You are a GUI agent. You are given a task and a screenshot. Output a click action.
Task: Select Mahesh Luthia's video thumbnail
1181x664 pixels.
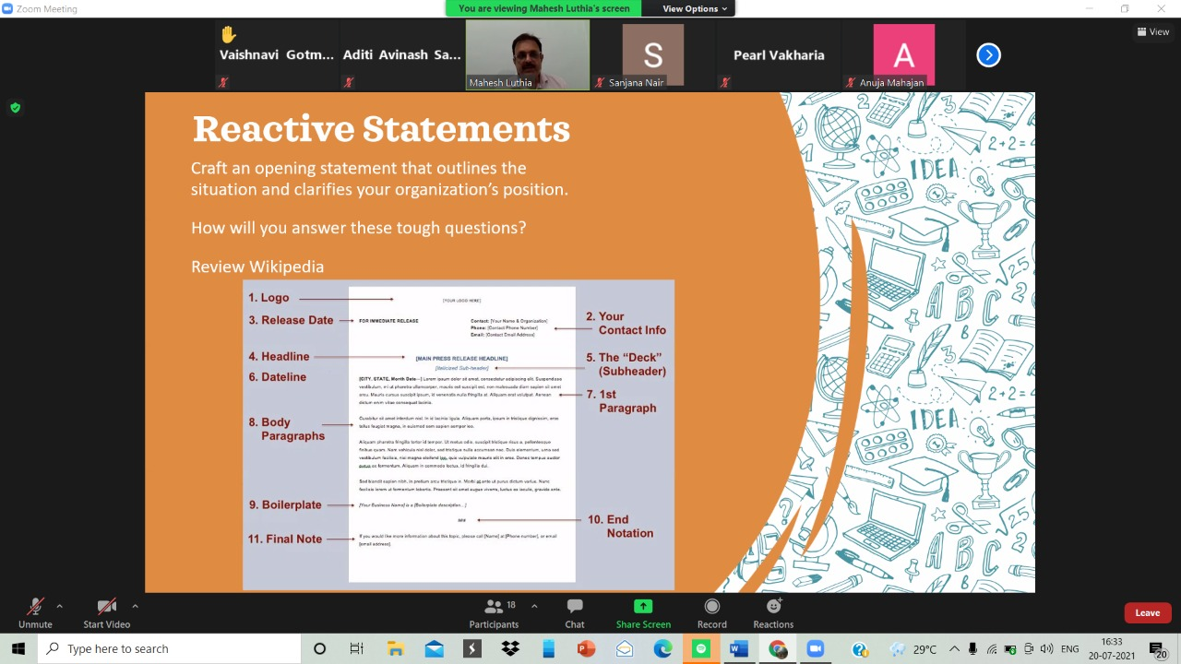(527, 54)
